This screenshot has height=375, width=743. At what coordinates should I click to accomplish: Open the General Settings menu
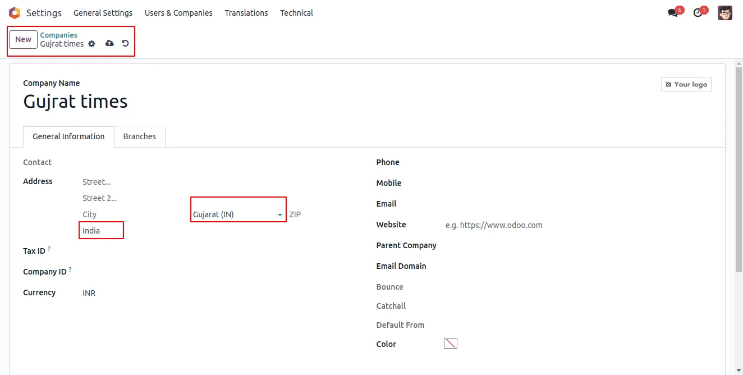(103, 12)
